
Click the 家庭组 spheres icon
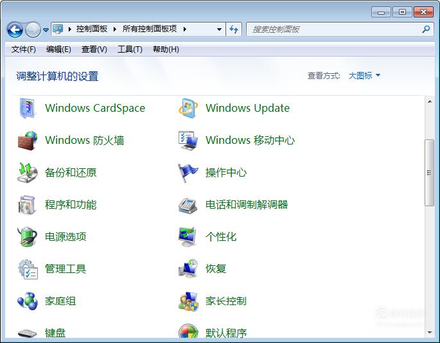tap(28, 301)
